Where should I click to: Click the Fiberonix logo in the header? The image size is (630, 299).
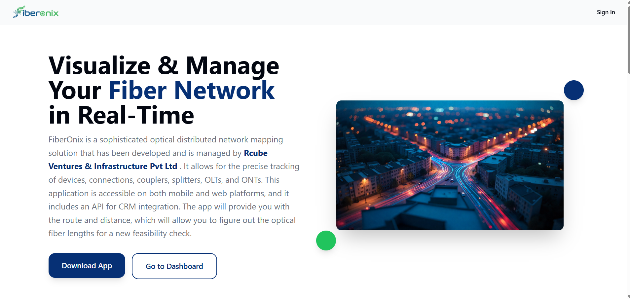click(x=36, y=13)
